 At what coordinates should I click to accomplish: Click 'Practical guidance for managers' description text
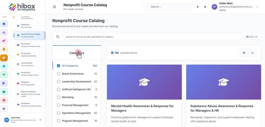[x=142, y=119]
